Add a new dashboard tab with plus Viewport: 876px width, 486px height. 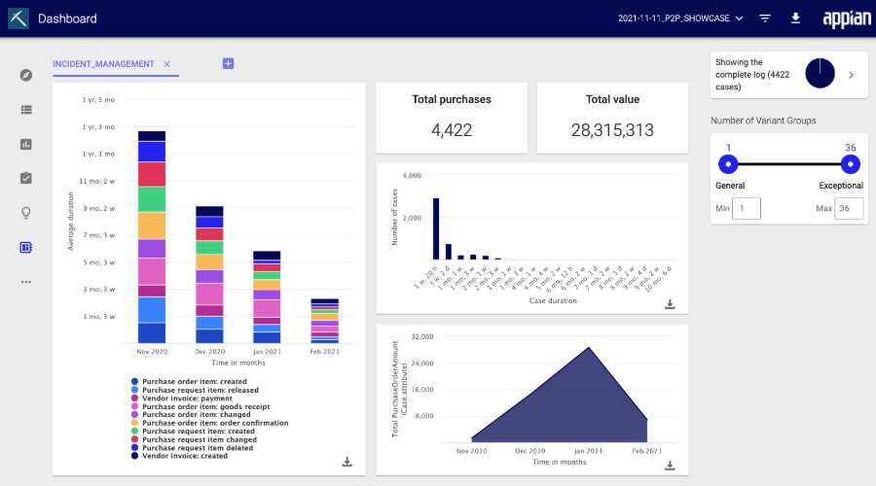(x=228, y=63)
